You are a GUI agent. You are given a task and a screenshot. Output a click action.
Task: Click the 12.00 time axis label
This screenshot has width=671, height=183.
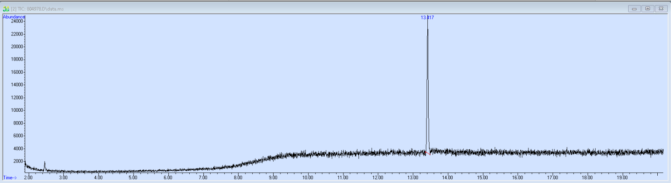tap(378, 177)
